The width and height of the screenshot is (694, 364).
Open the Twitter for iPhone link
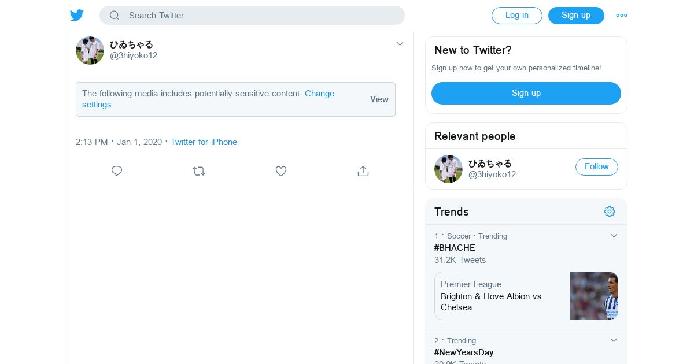204,142
